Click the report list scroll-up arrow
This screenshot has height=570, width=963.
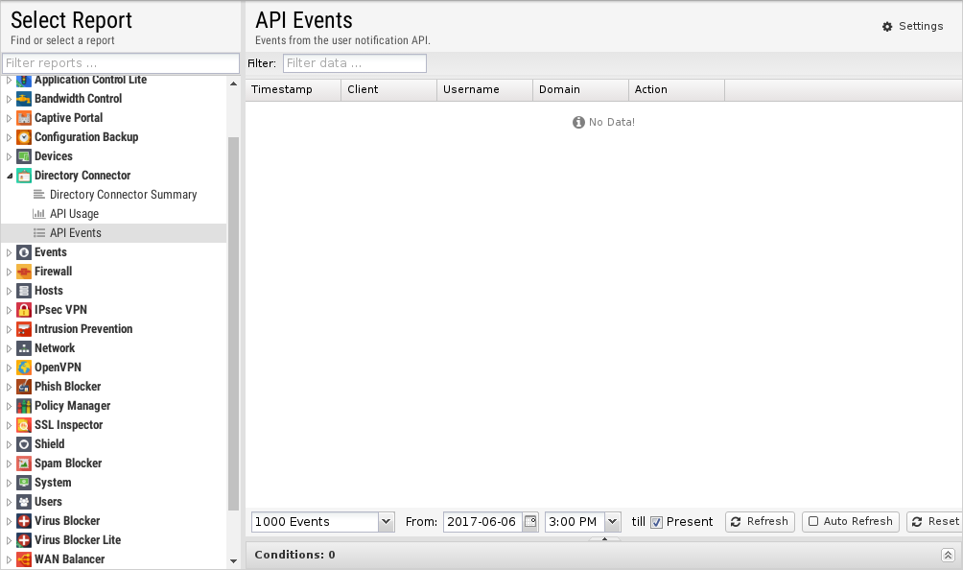pyautogui.click(x=233, y=83)
